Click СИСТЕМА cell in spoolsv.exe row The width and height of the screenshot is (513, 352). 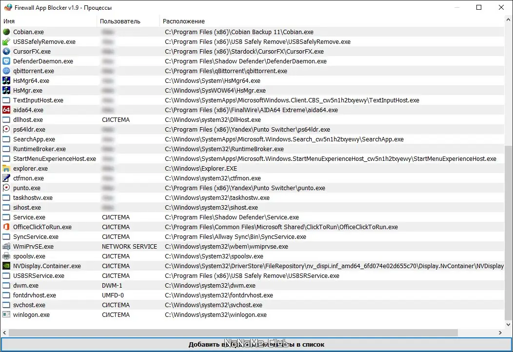tap(116, 256)
